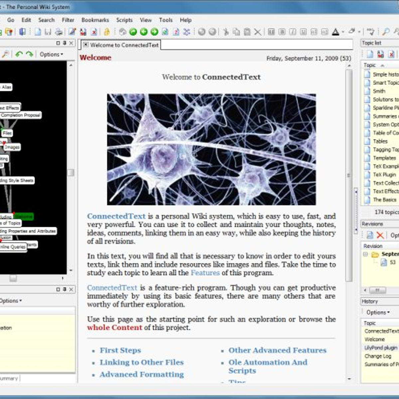This screenshot has height=399, width=399.
Task: Click the font color A icon
Action: (x=335, y=32)
